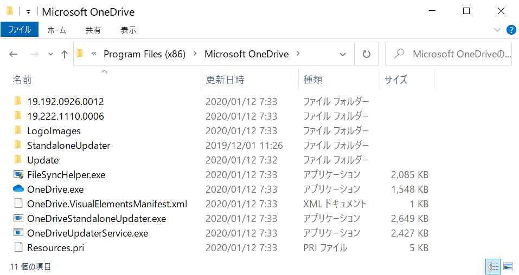
Task: Go forward with the forward arrow
Action: click(x=34, y=54)
